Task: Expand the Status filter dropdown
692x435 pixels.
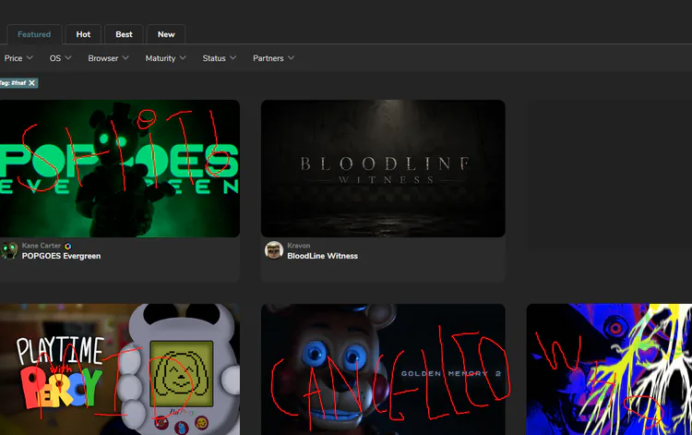Action: 220,58
